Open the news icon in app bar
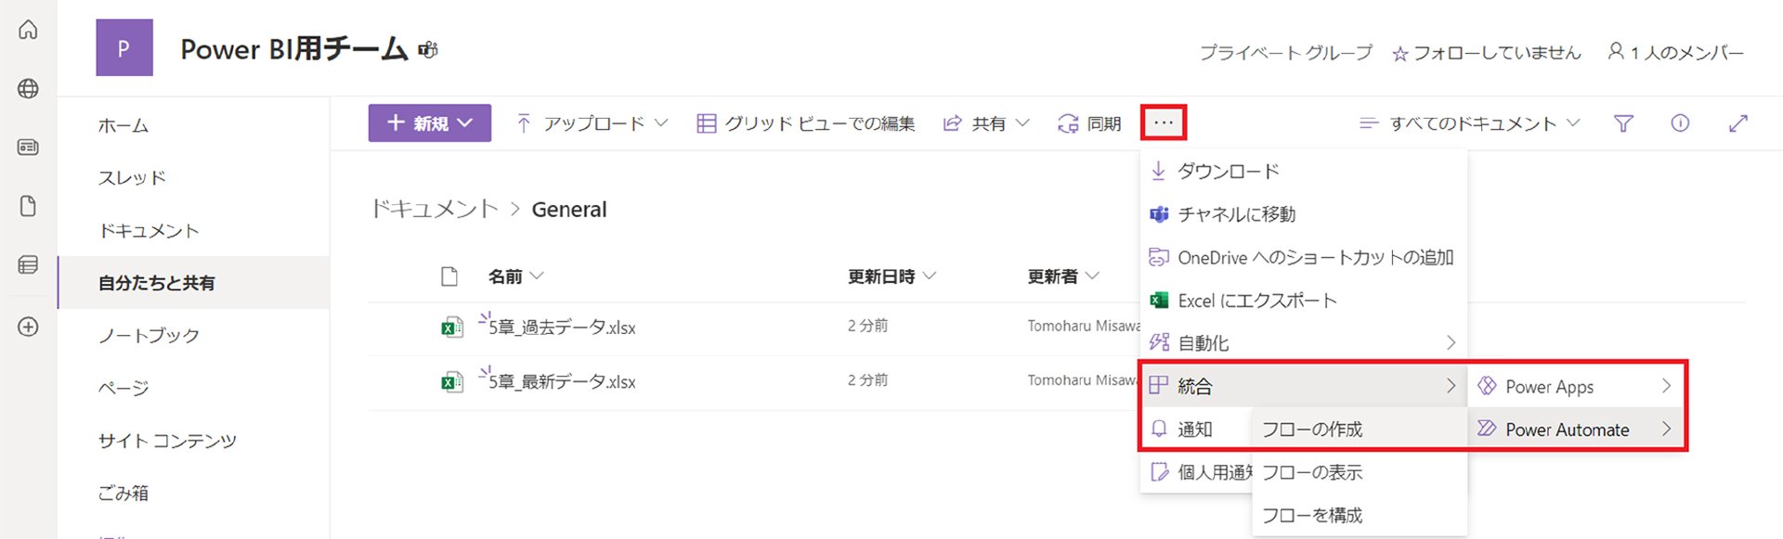Screen dimensions: 1783x539 28,148
